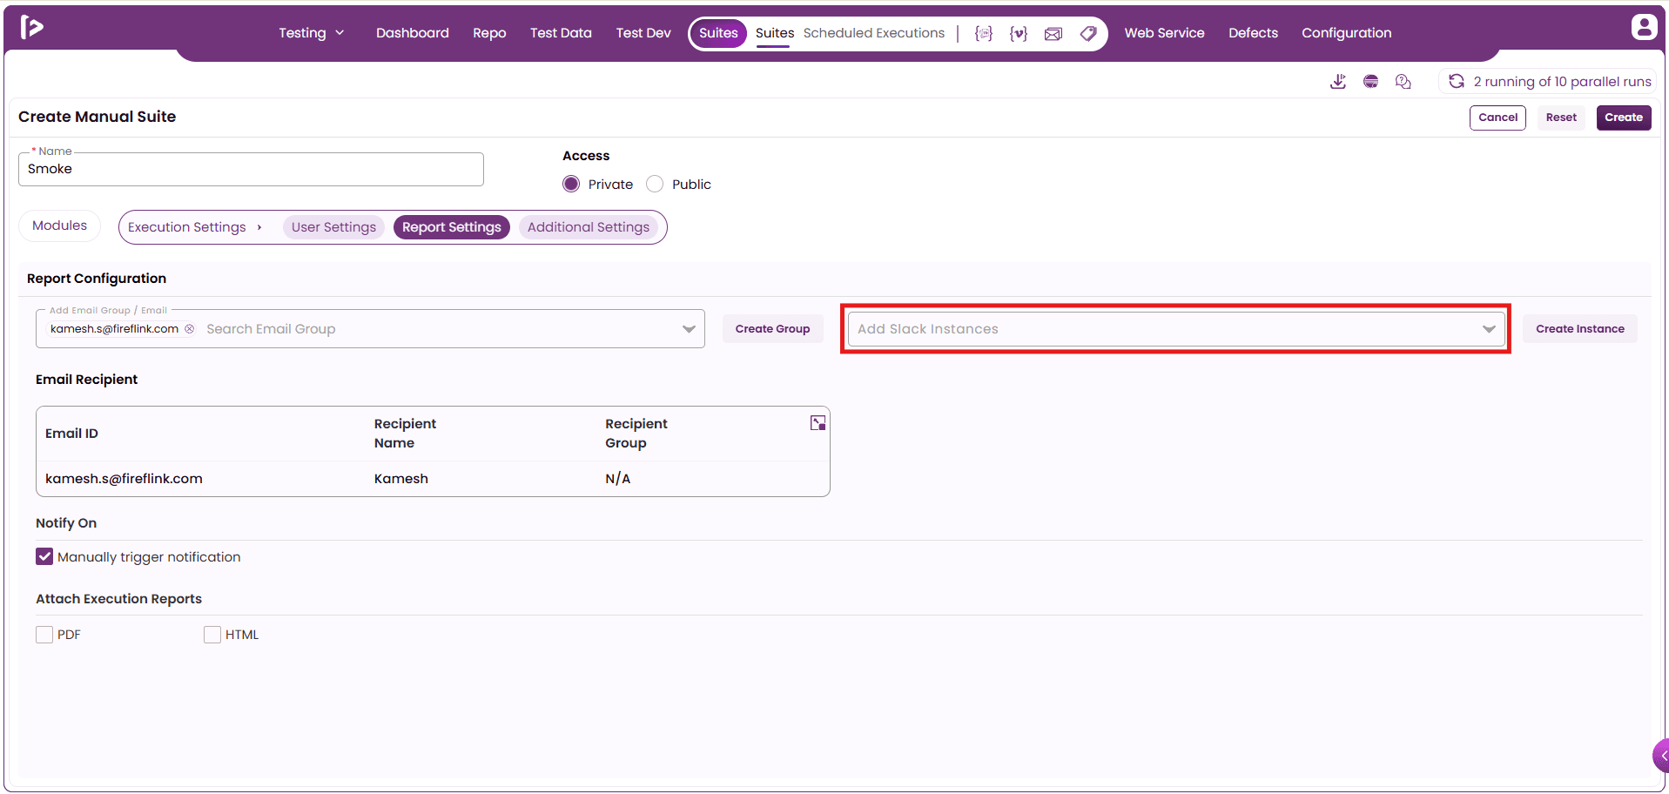Click the Create button
1669x794 pixels.
[x=1624, y=118]
